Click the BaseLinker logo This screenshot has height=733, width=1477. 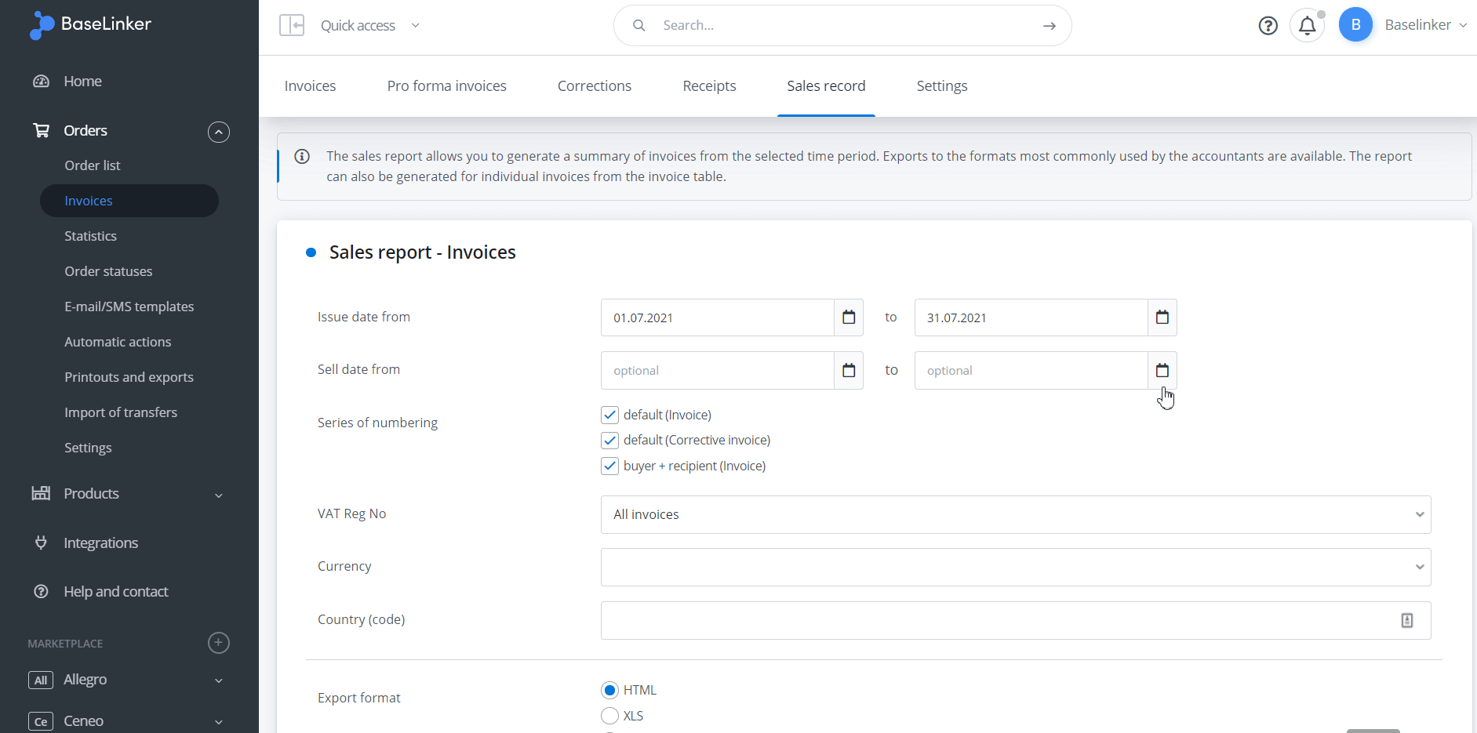pyautogui.click(x=90, y=25)
